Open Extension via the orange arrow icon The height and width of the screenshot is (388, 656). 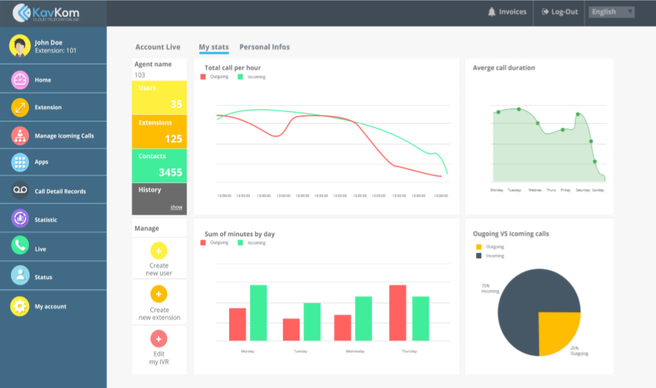tap(20, 108)
